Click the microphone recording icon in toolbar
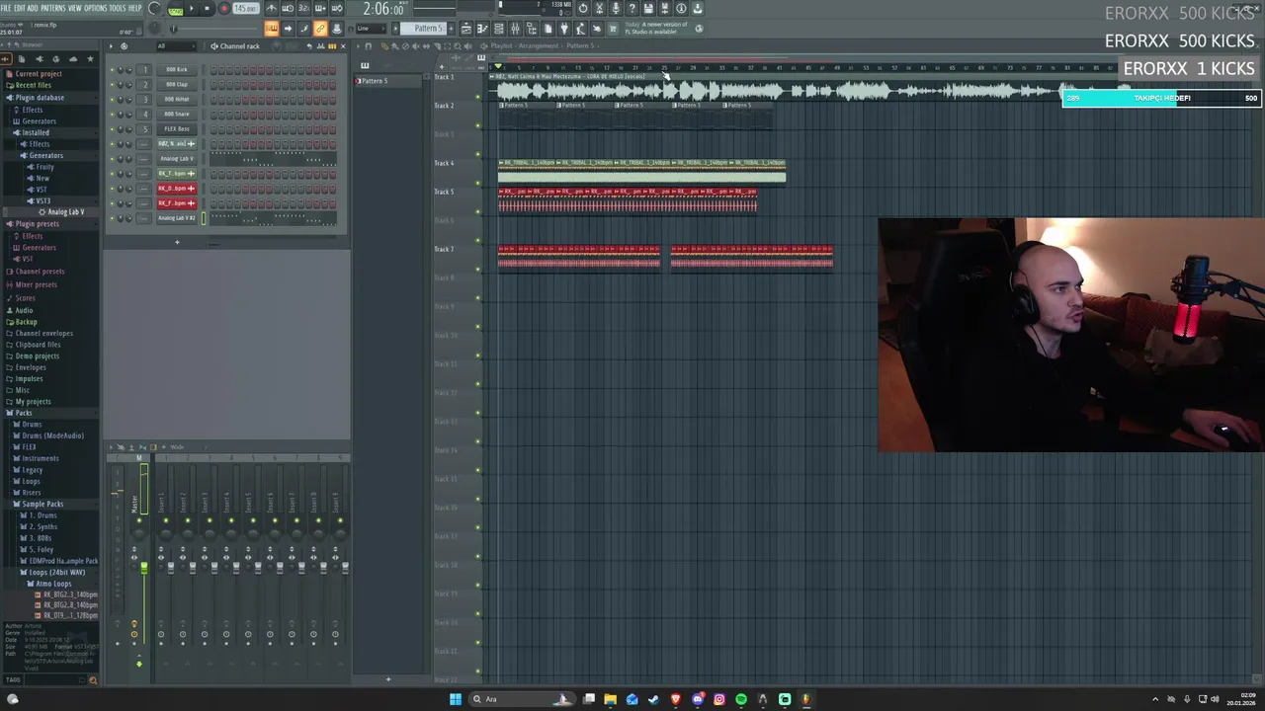The width and height of the screenshot is (1265, 711). (616, 8)
